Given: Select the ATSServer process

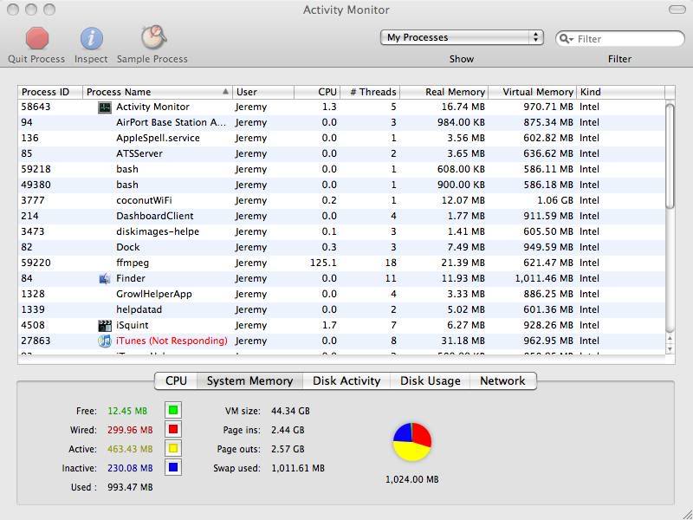Looking at the screenshot, I should (341, 154).
